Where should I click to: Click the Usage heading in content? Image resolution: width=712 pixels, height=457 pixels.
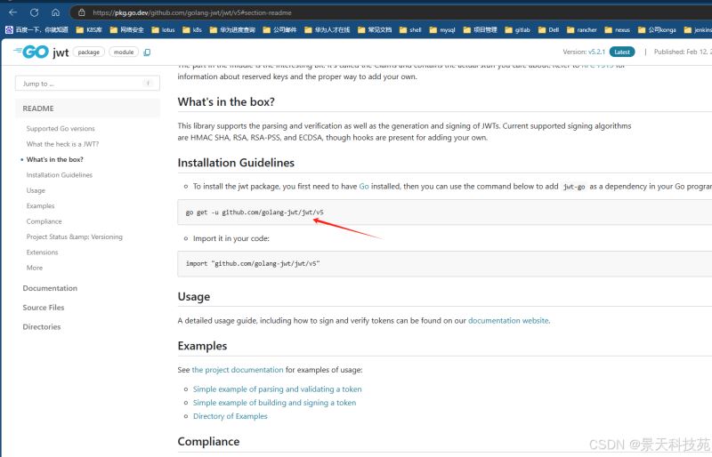pos(194,296)
